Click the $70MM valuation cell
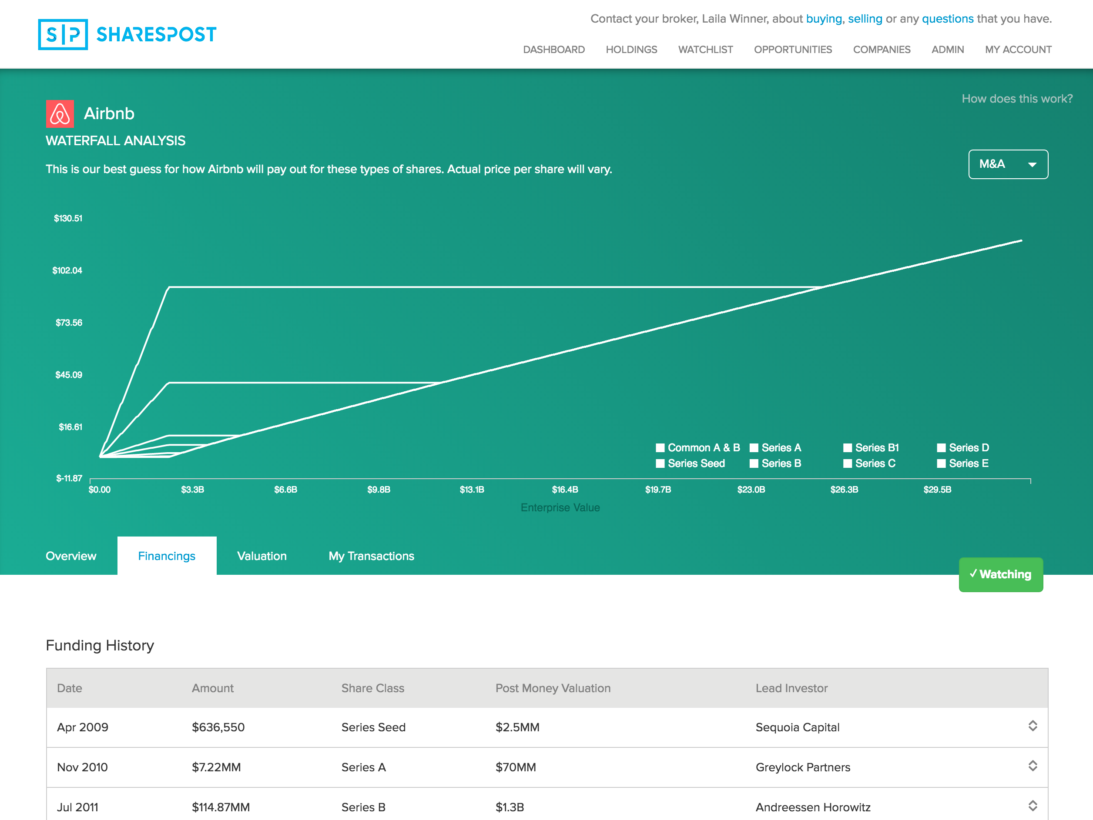Image resolution: width=1093 pixels, height=820 pixels. 516,767
